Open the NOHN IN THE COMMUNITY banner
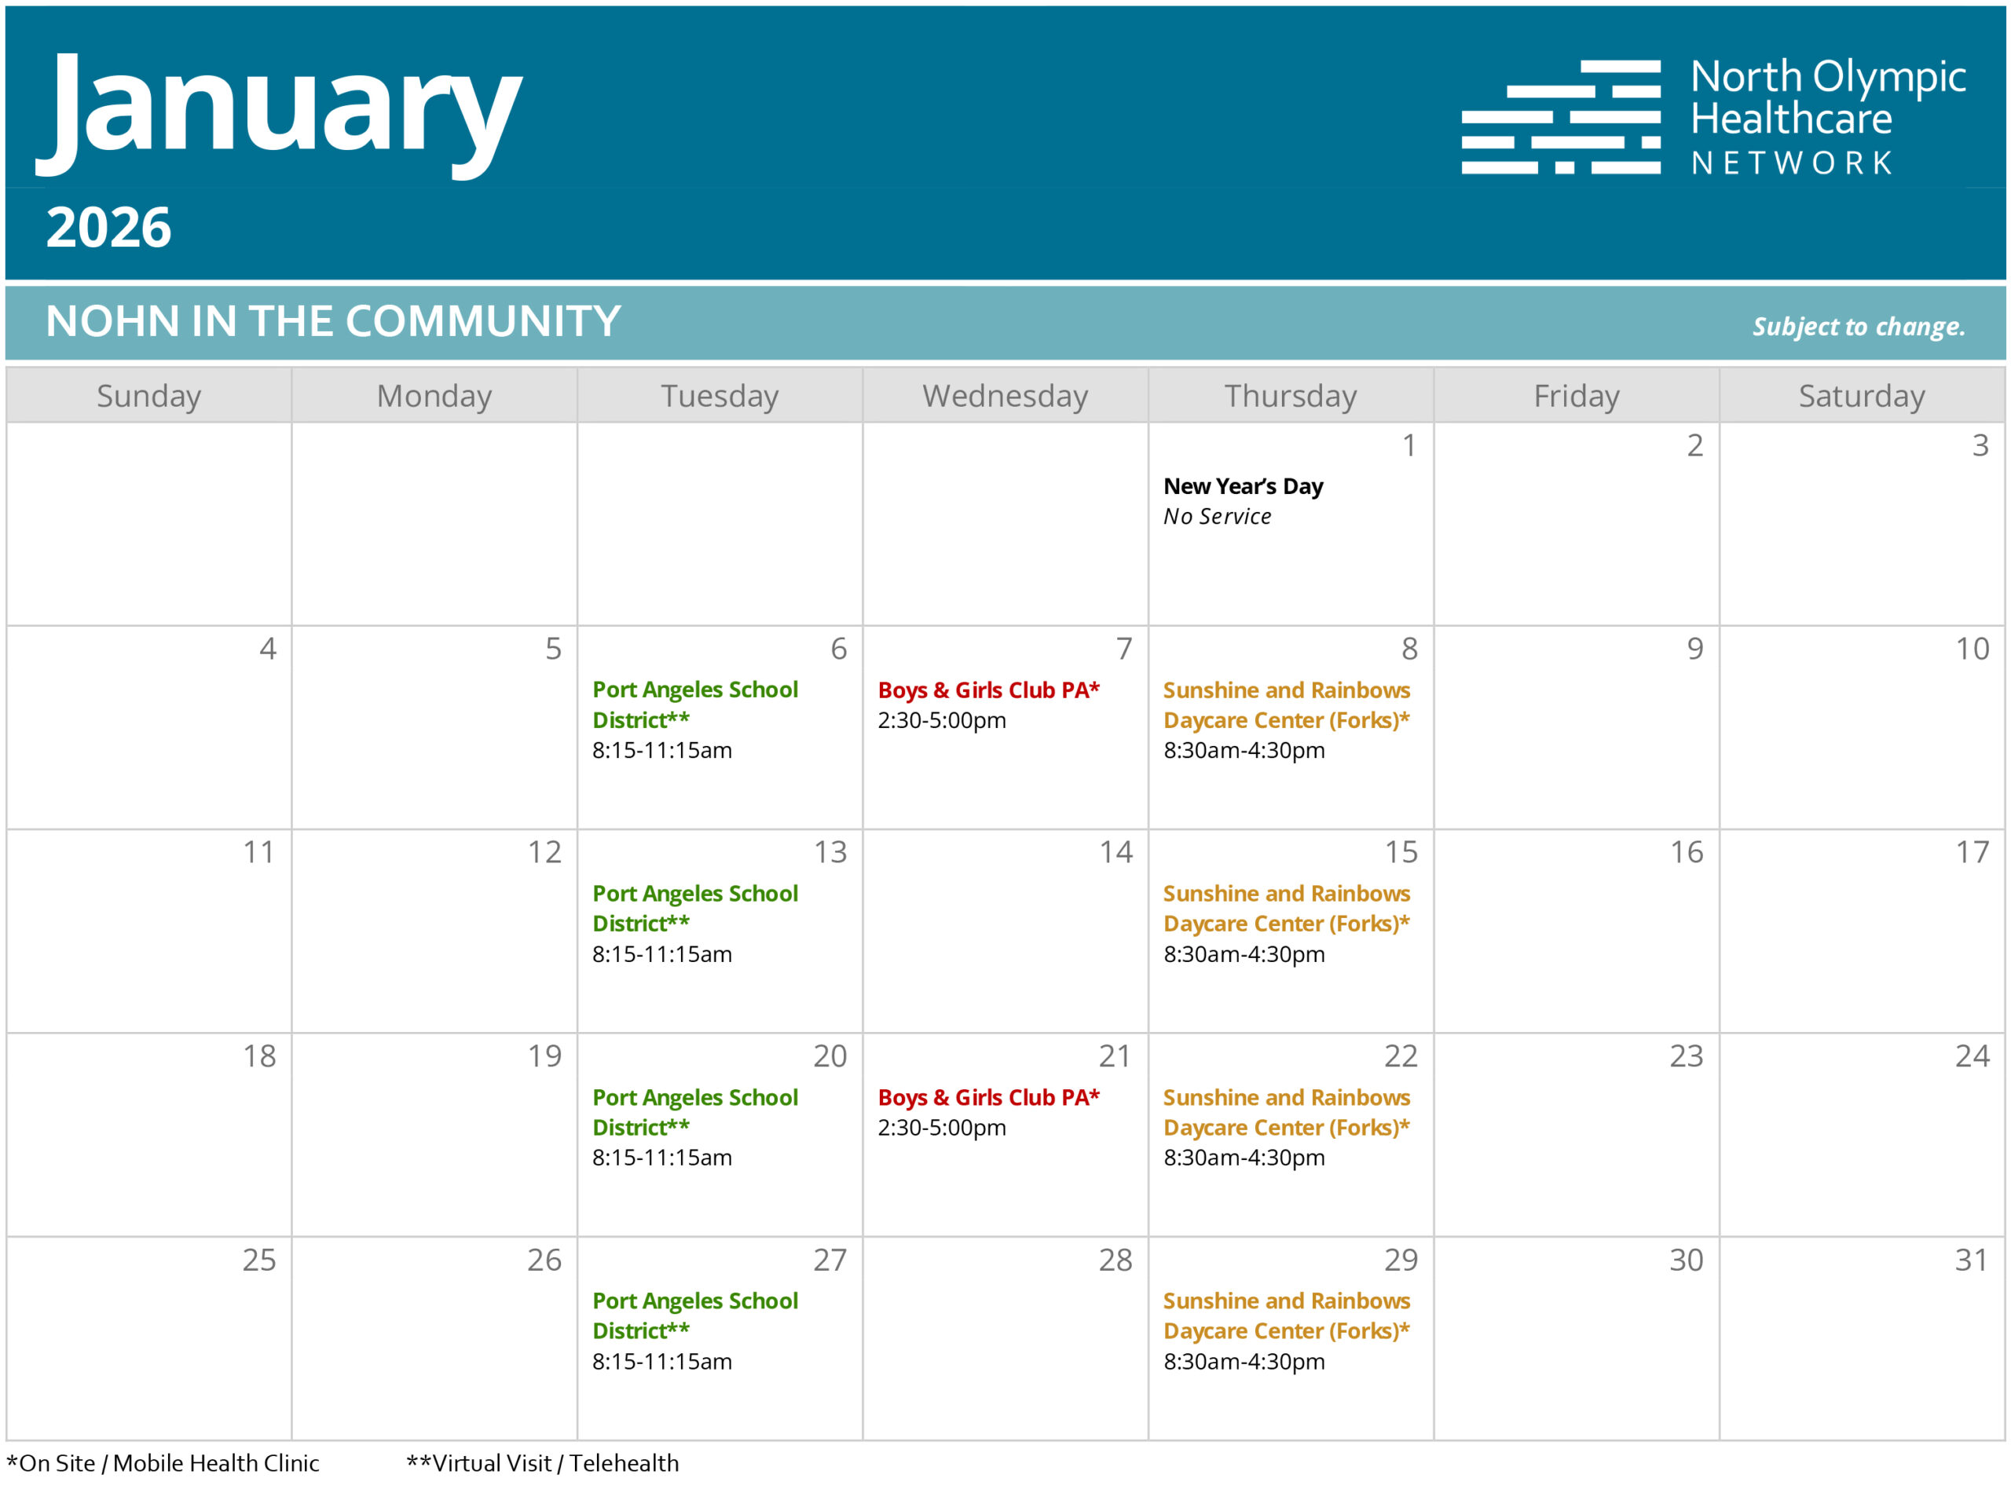Image resolution: width=2011 pixels, height=1500 pixels. tap(332, 320)
